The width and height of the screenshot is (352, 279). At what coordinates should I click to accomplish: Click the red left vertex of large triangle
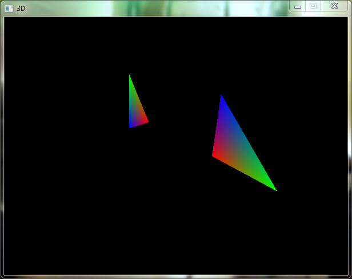point(214,154)
